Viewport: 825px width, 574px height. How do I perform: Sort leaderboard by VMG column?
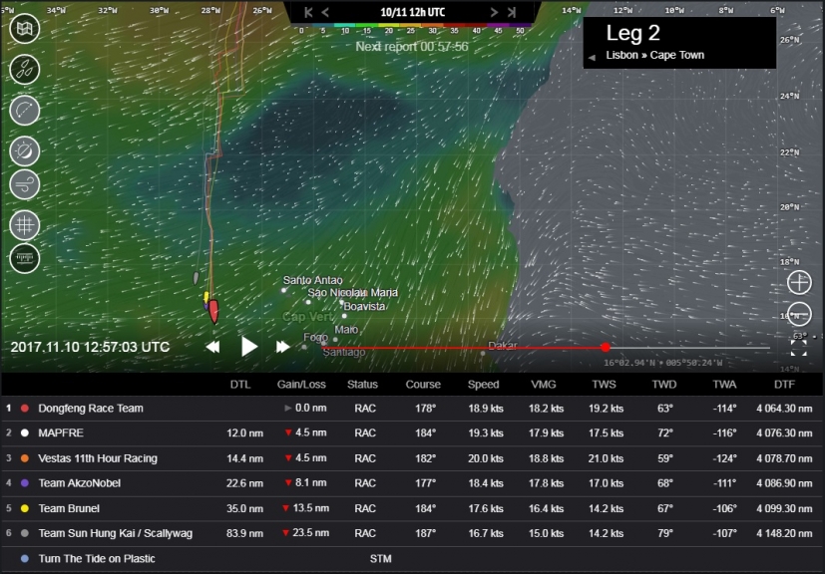[544, 385]
